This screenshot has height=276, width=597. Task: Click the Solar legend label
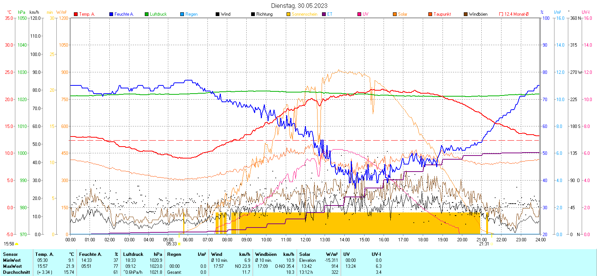pyautogui.click(x=403, y=14)
